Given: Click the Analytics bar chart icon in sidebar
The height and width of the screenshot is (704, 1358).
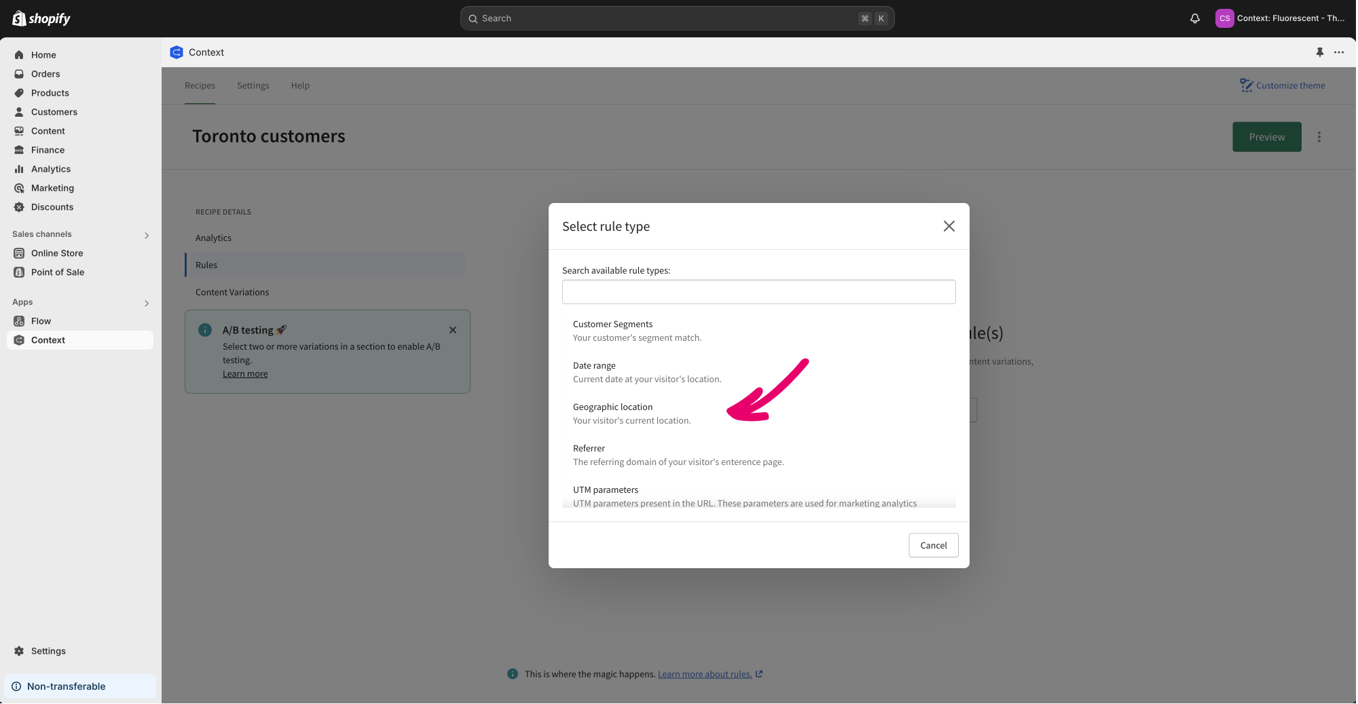Looking at the screenshot, I should 19,169.
